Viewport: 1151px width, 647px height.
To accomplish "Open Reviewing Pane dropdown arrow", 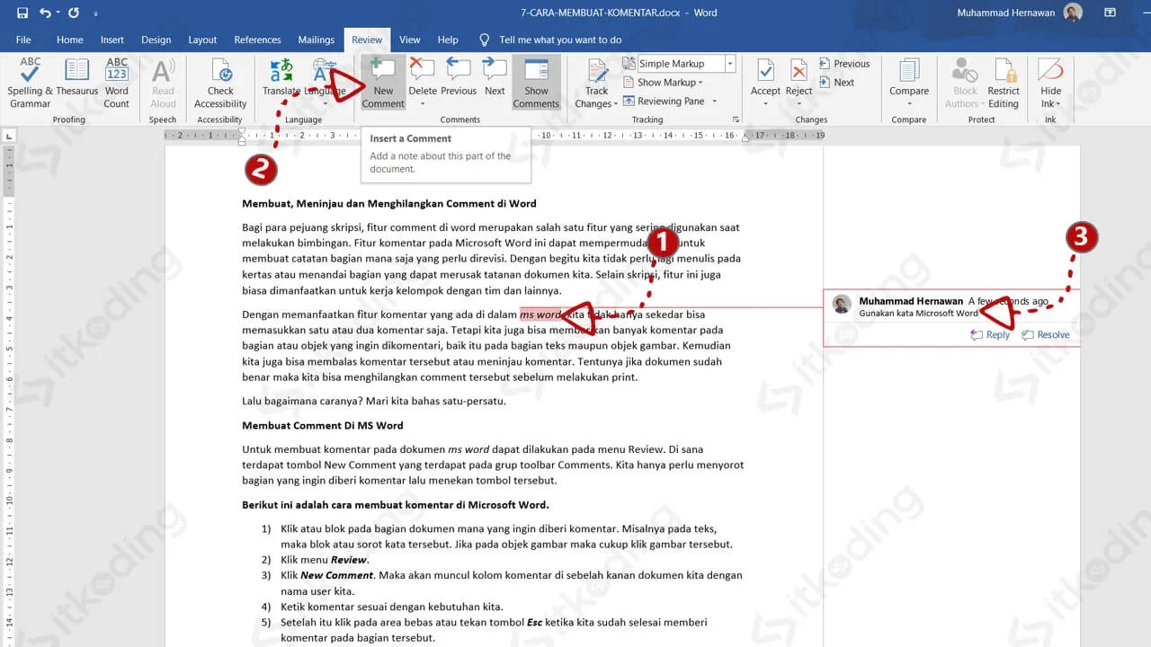I will [715, 102].
